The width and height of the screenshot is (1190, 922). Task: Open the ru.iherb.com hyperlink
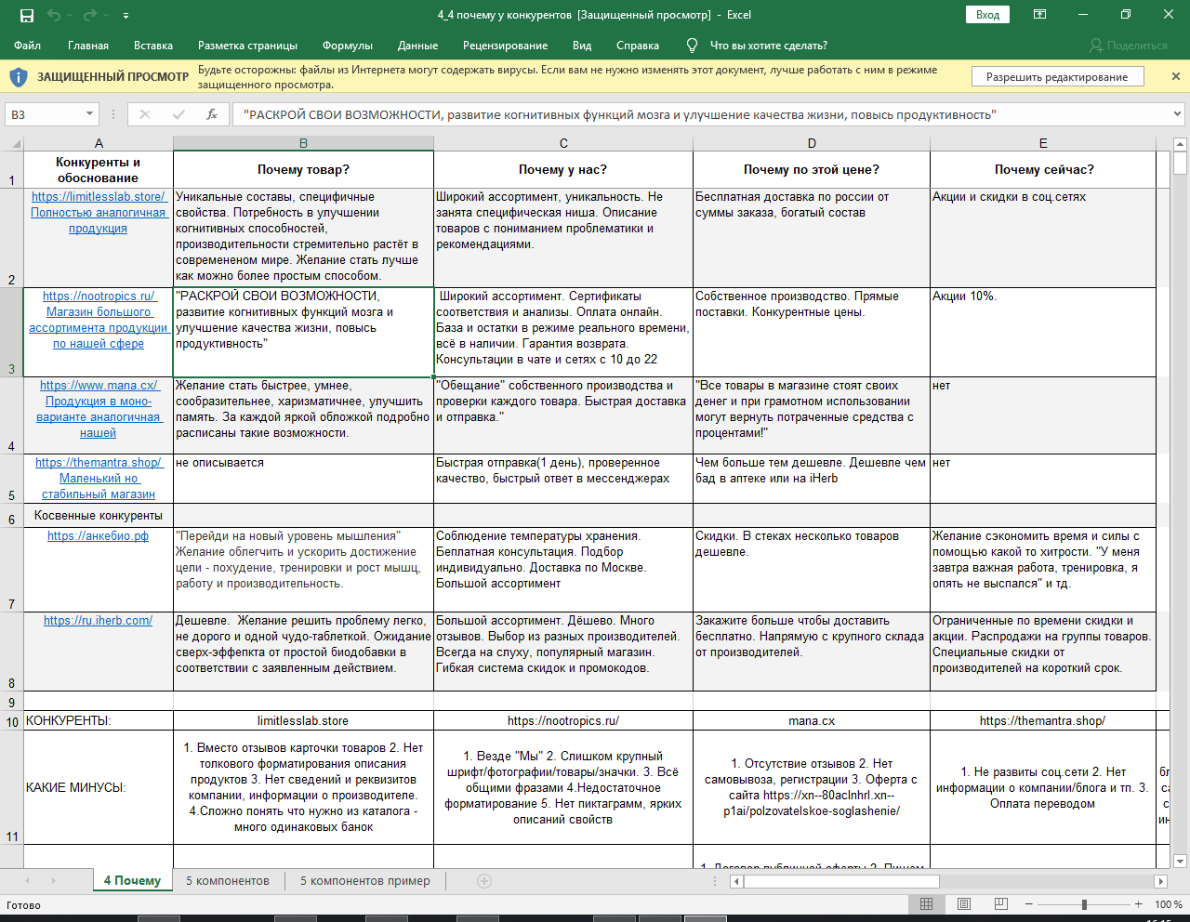point(98,621)
